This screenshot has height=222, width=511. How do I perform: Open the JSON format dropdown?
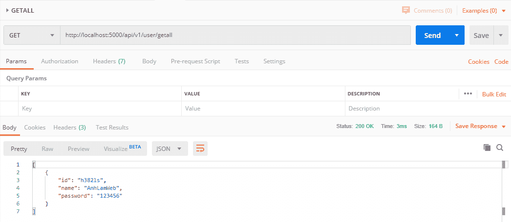point(170,149)
